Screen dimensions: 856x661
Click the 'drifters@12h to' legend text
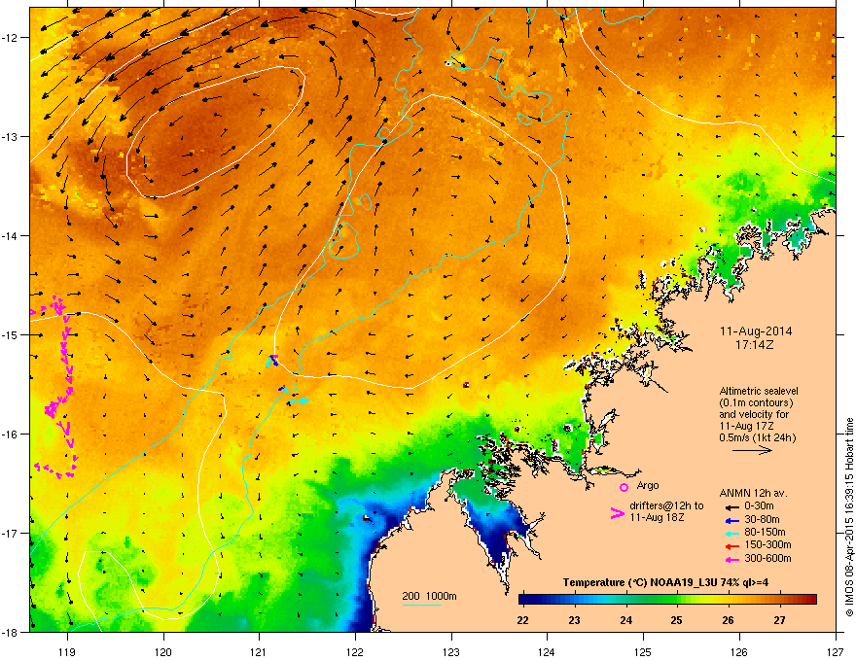pyautogui.click(x=666, y=505)
